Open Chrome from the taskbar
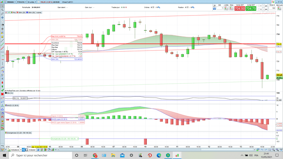This screenshot has height=159, width=283. tap(95, 155)
